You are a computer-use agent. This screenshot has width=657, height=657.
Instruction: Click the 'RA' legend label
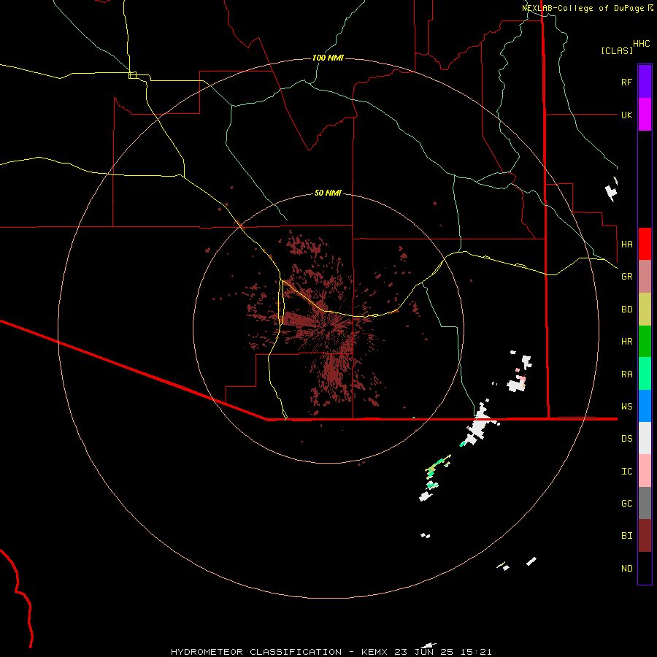click(626, 374)
